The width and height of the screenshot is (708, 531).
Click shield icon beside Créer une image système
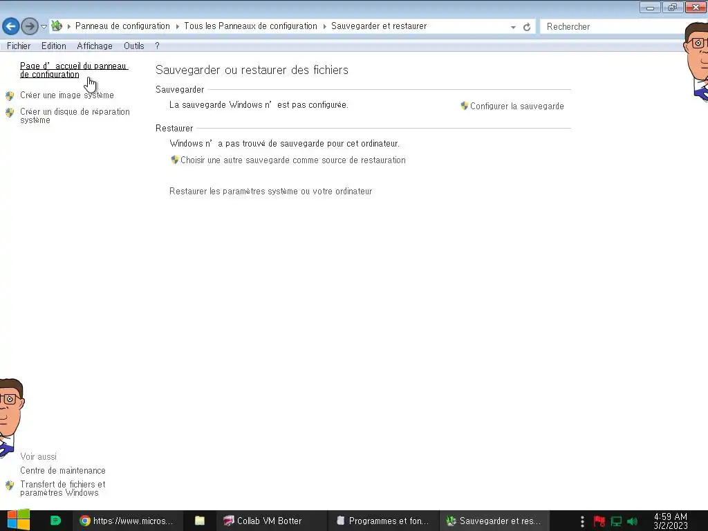pos(10,95)
